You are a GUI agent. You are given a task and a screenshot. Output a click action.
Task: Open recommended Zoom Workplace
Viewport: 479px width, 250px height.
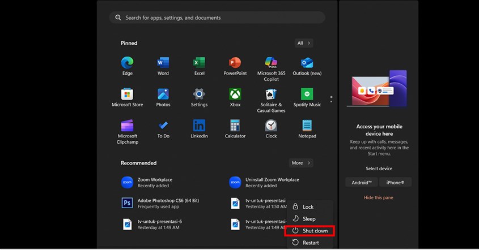tap(147, 182)
